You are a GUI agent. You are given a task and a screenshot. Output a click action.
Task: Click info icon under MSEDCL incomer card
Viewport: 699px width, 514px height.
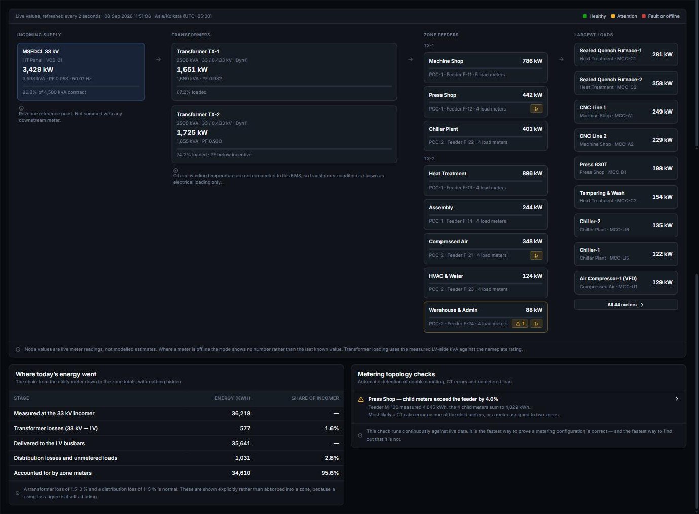click(21, 108)
